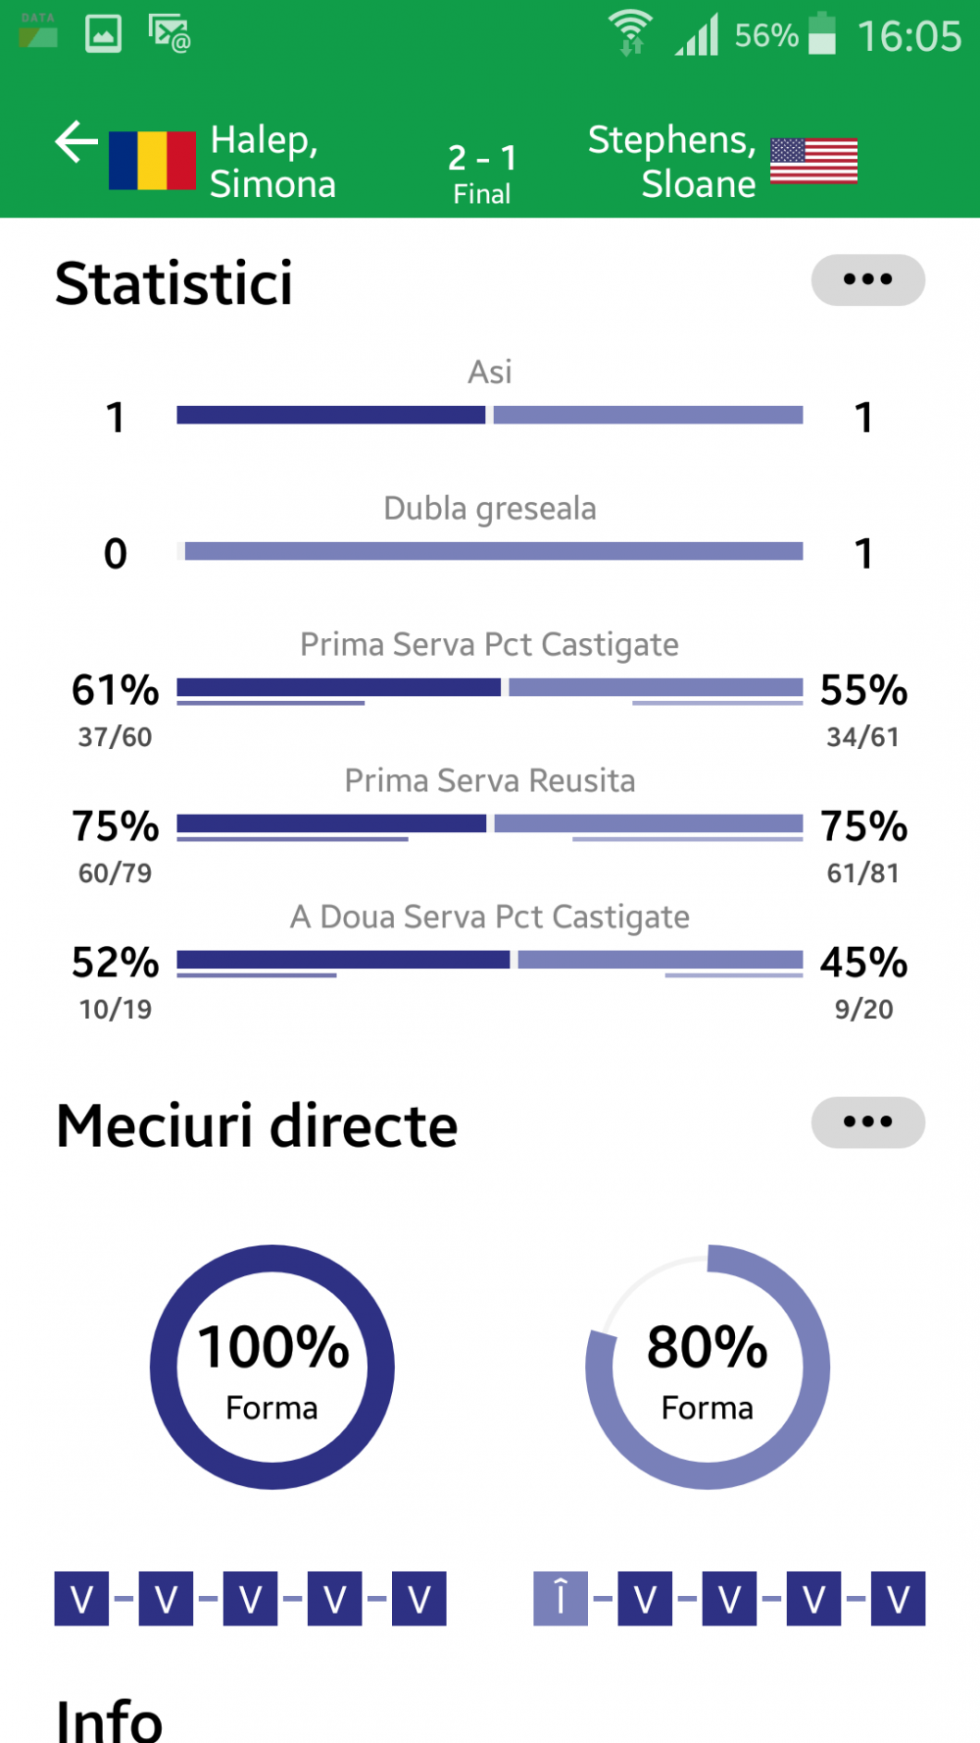Viewport: 980px width, 1743px height.
Task: Tap the 2 - 1 Final score
Action: click(482, 169)
